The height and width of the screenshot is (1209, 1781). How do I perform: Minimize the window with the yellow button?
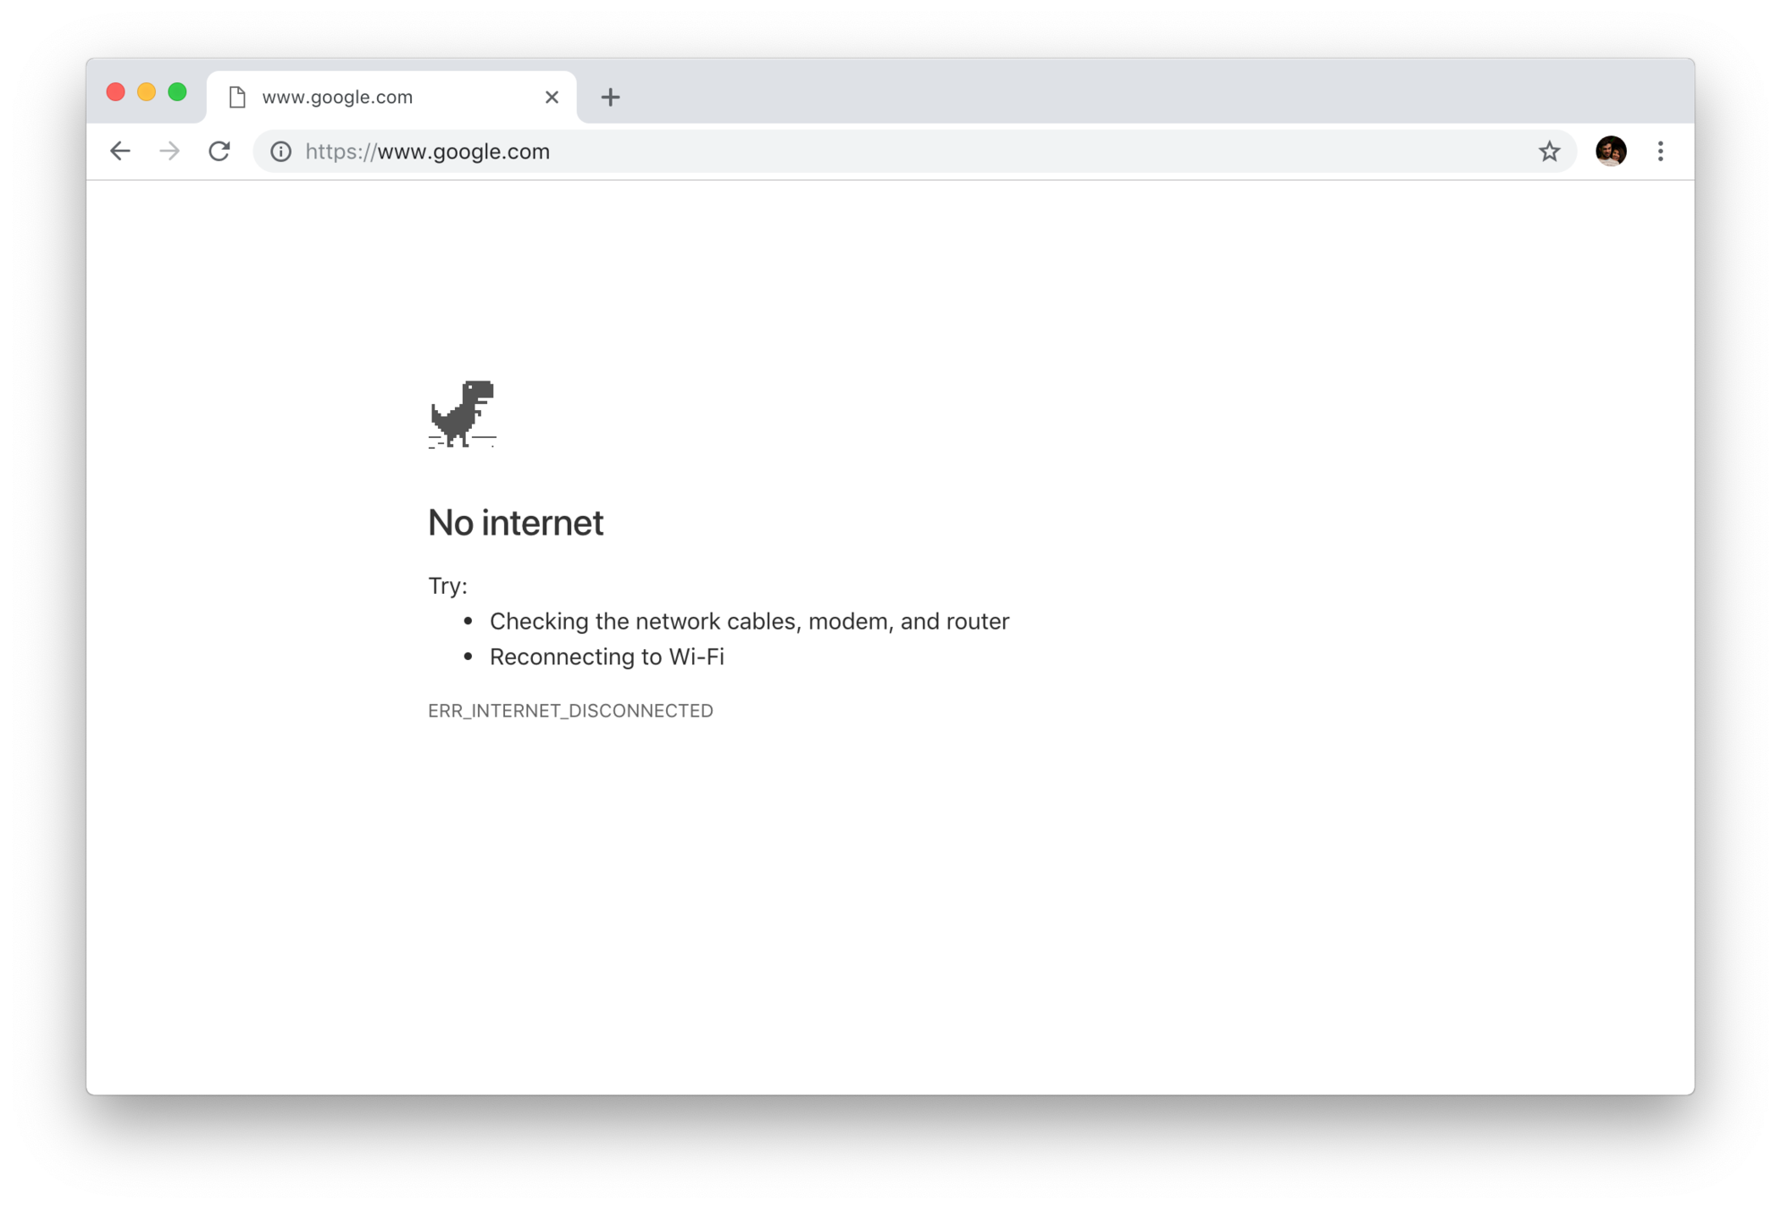147,92
